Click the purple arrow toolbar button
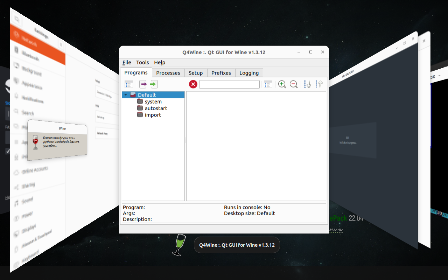This screenshot has height=280, width=448. pos(143,84)
